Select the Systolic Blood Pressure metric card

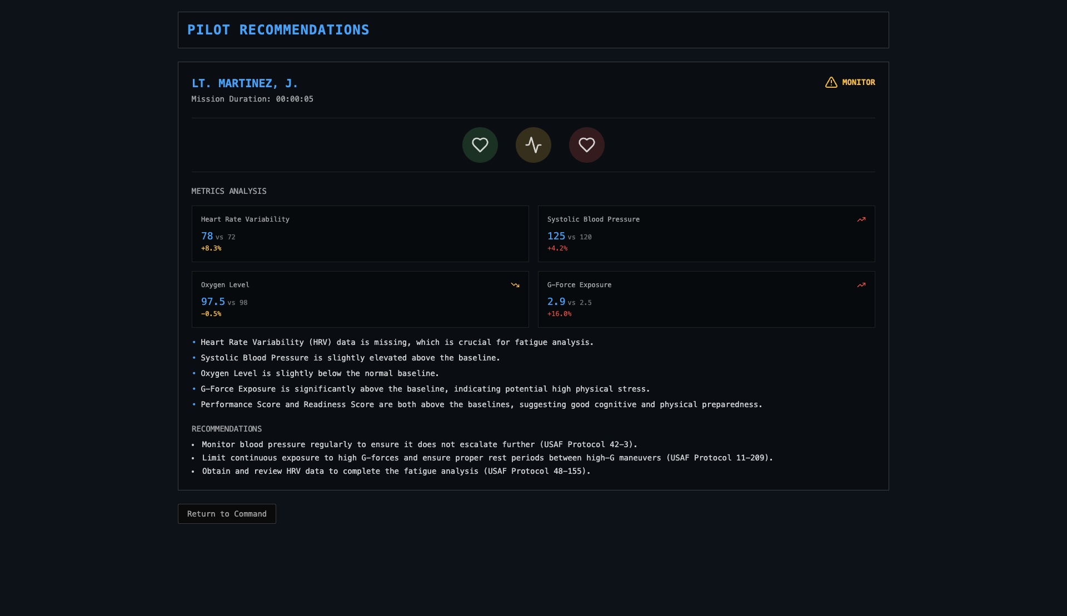[x=706, y=234]
